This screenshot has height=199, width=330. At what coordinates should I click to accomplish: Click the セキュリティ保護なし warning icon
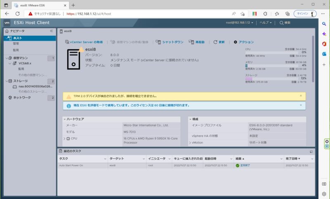point(30,14)
